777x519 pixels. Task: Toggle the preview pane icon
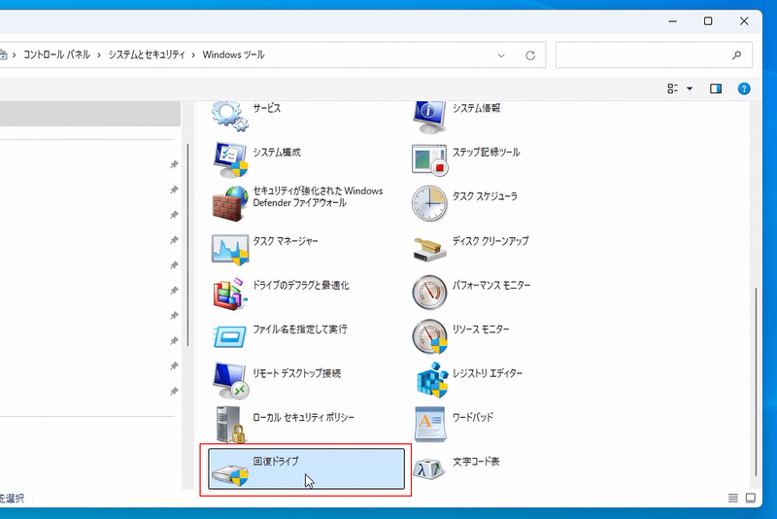click(x=716, y=88)
